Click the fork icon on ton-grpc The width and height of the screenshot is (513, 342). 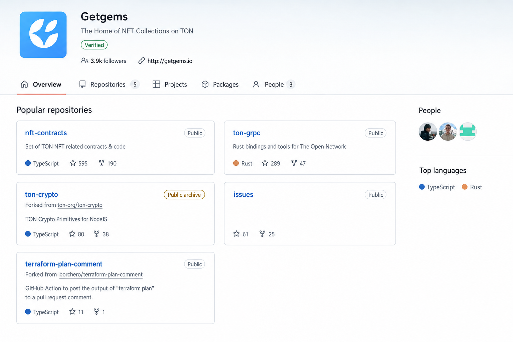(x=294, y=163)
